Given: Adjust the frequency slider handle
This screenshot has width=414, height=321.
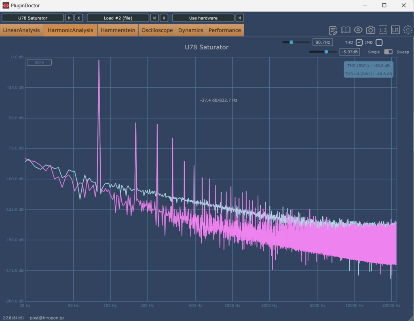Looking at the screenshot, I should coord(291,42).
